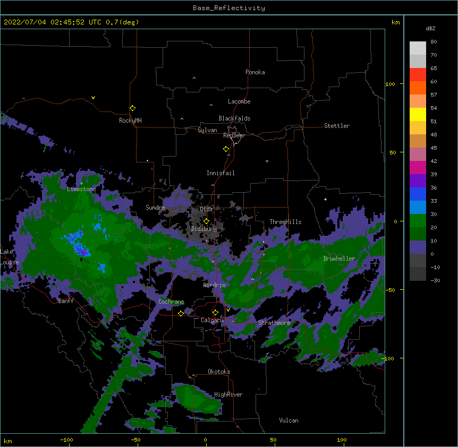Screen dimensions: 458x447
Task: Click the 100 km tick on right axis
Action: [390, 84]
